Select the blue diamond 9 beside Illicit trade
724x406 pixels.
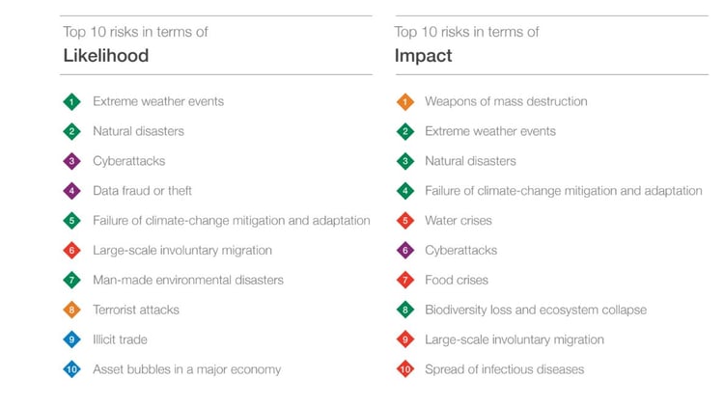tap(71, 340)
